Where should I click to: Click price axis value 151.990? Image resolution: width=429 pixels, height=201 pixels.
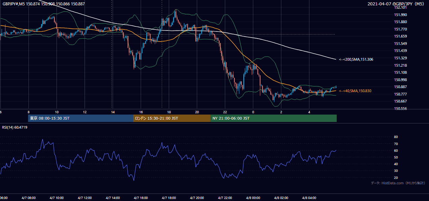point(400,15)
